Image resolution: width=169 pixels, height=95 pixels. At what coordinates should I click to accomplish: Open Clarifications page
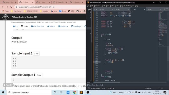pos(37,26)
